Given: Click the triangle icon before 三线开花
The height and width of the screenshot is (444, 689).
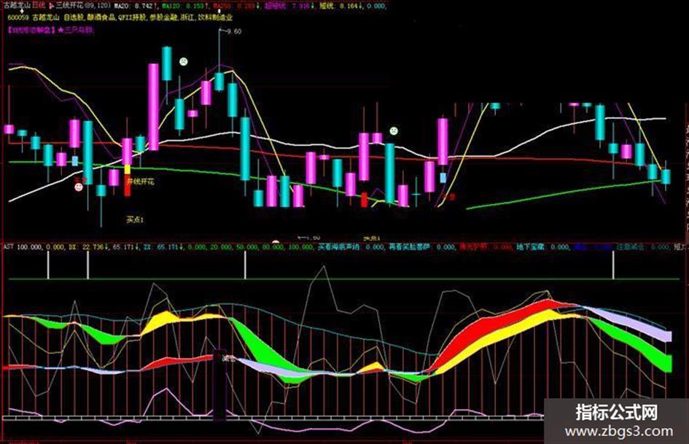Looking at the screenshot, I should click(x=51, y=6).
